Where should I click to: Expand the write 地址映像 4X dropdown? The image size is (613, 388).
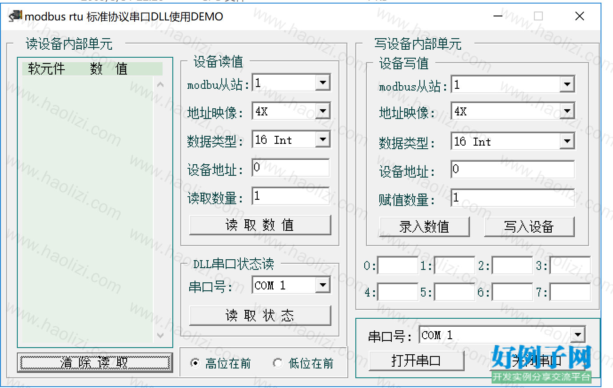click(567, 111)
